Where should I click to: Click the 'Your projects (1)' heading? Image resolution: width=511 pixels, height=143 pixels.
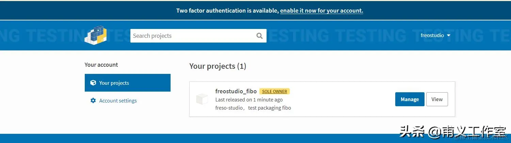point(218,66)
